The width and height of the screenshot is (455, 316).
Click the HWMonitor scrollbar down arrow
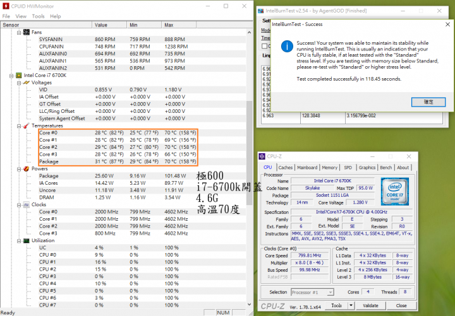(x=249, y=304)
